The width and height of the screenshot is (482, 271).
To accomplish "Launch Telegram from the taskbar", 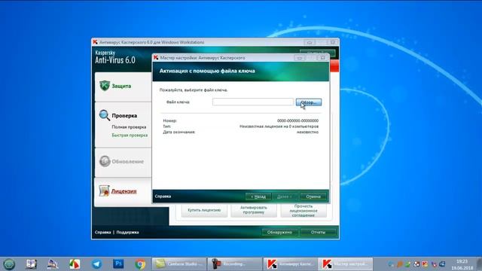I will pos(96,264).
